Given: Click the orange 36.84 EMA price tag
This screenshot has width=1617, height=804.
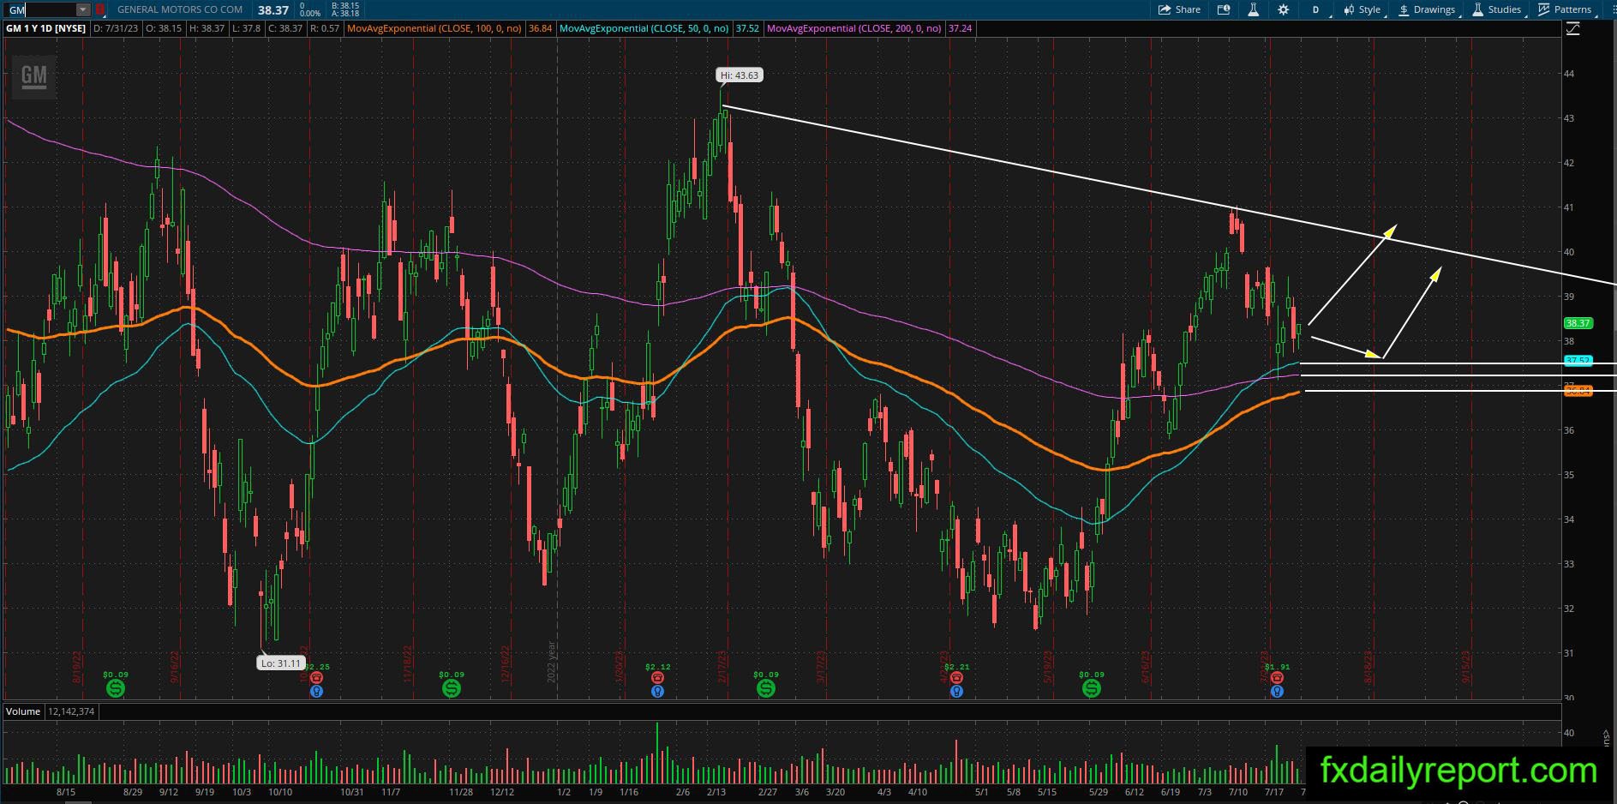Looking at the screenshot, I should pyautogui.click(x=1578, y=391).
